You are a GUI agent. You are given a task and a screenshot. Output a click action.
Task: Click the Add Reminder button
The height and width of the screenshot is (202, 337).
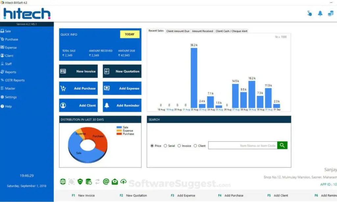[122, 105]
